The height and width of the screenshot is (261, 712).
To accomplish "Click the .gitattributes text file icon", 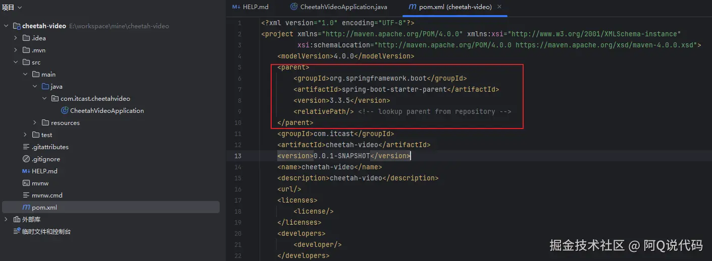I will 26,147.
